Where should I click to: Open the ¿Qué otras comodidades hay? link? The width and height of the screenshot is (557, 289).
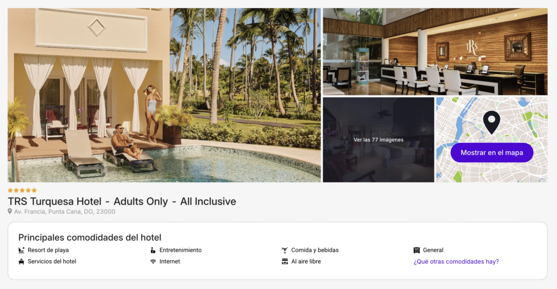click(456, 261)
